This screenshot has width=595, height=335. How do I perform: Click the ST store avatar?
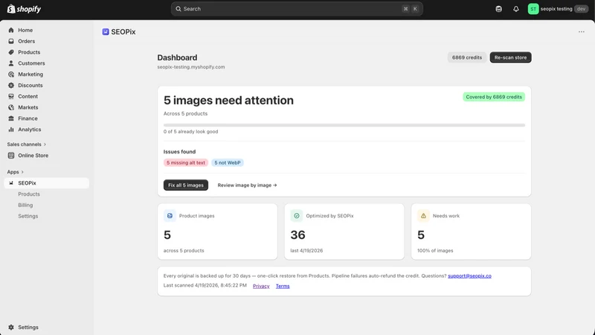(533, 9)
